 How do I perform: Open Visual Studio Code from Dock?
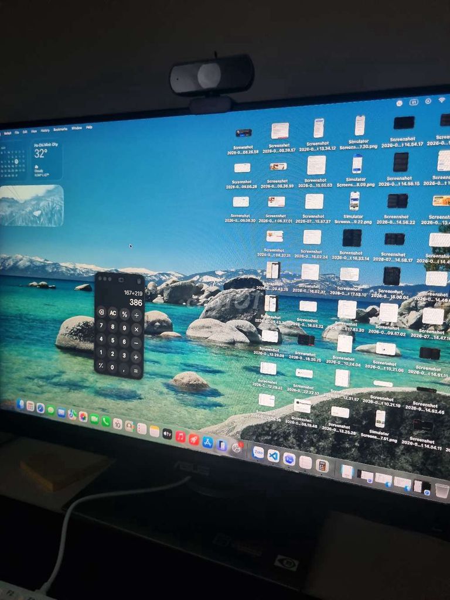click(x=273, y=456)
